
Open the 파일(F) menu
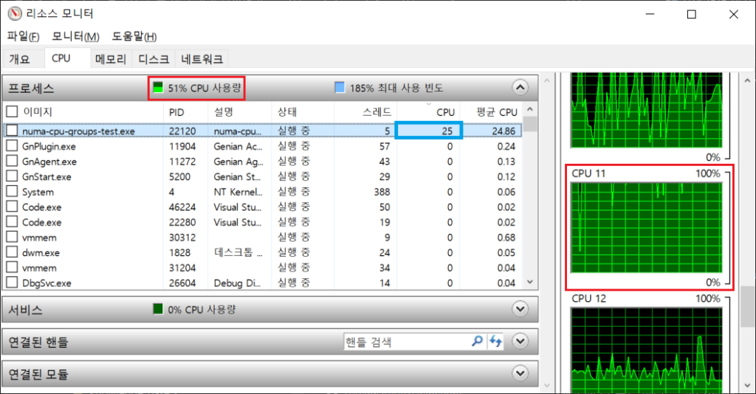[23, 36]
